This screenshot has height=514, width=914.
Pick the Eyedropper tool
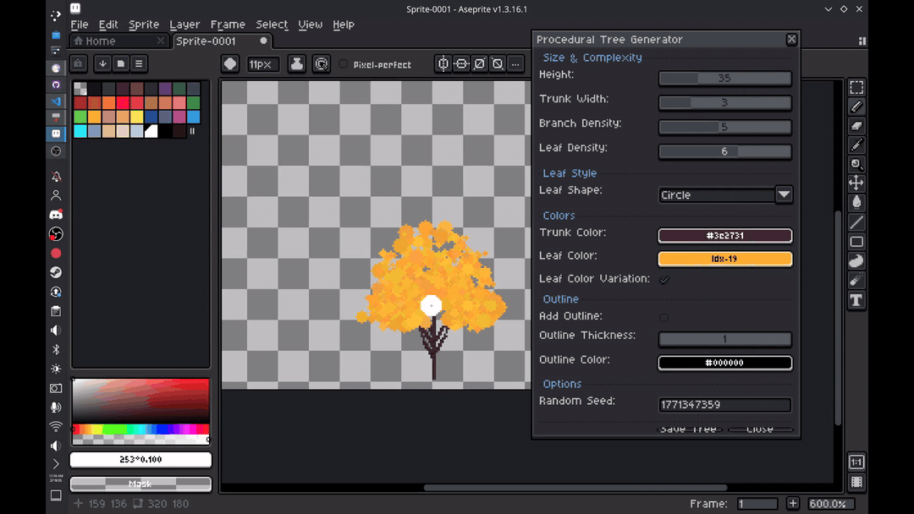point(856,145)
